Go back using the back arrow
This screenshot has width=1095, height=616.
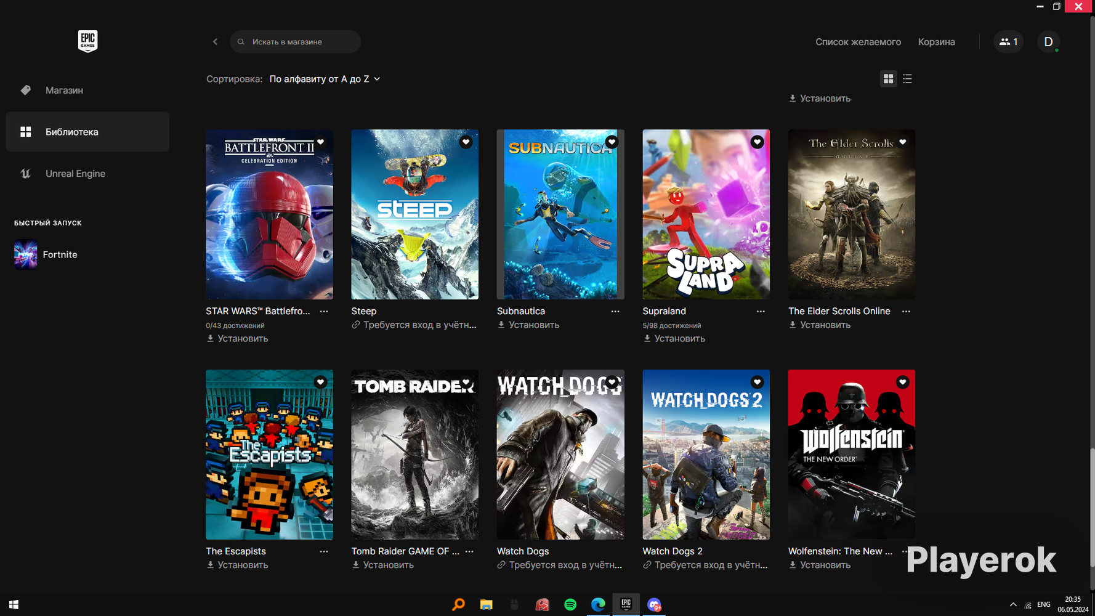(215, 42)
